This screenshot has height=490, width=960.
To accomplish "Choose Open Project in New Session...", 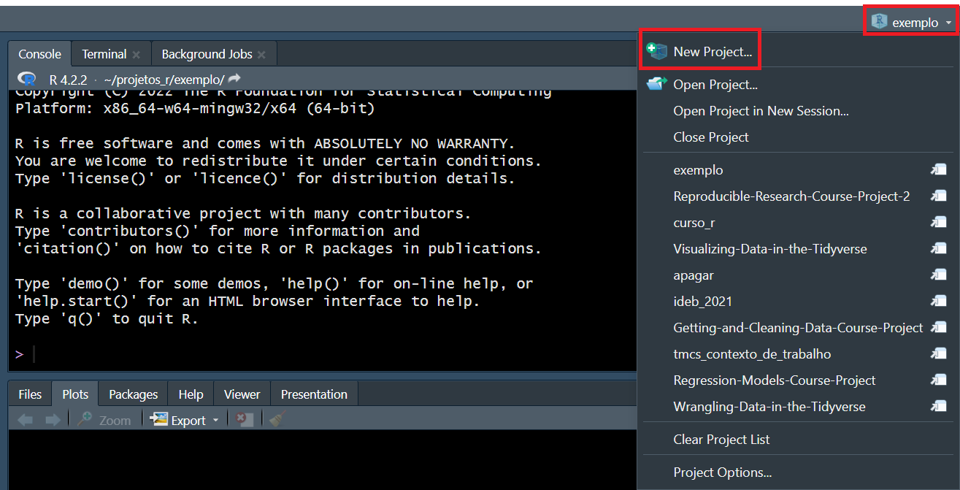I will pyautogui.click(x=761, y=111).
